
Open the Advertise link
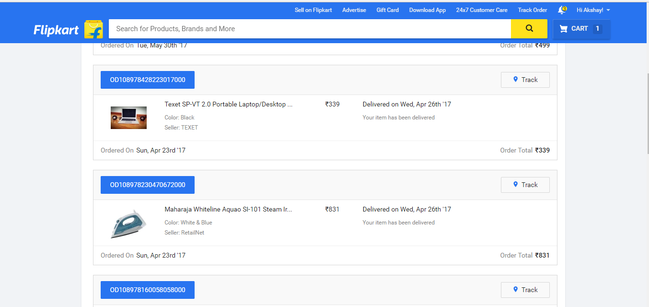click(354, 10)
